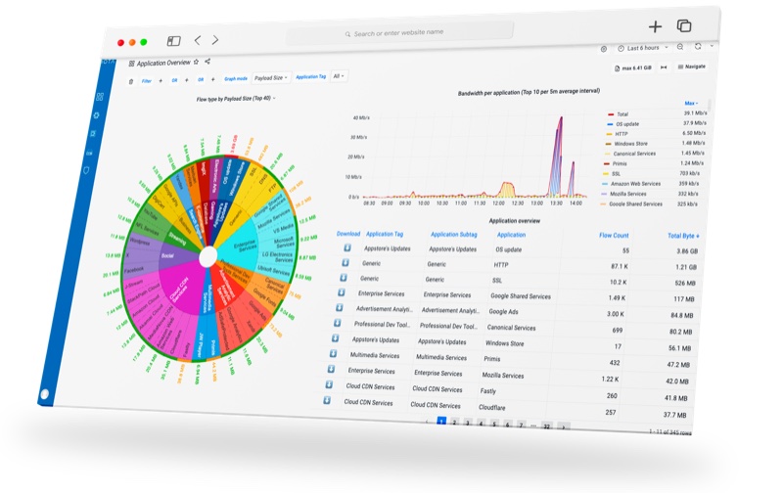Sort table by Flow Count column
Viewport: 783px width, 493px height.
click(x=613, y=235)
